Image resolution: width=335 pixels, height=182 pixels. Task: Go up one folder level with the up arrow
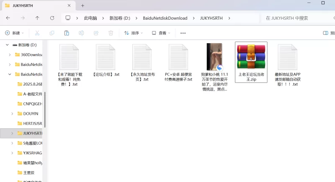tap(37, 18)
